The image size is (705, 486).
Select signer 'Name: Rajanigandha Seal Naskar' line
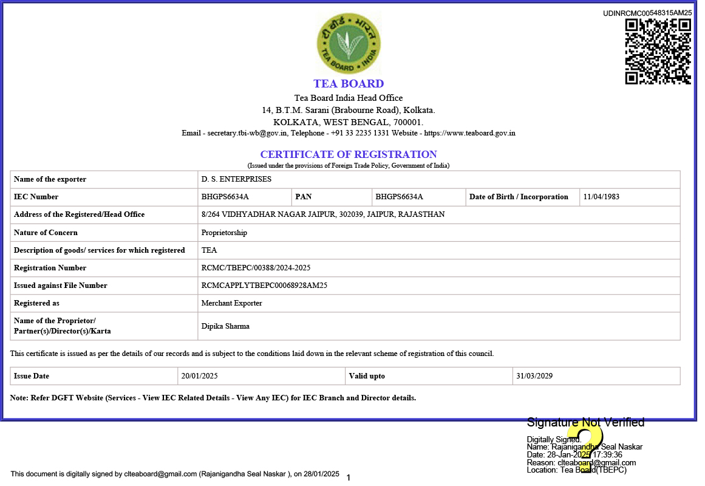pyautogui.click(x=585, y=447)
